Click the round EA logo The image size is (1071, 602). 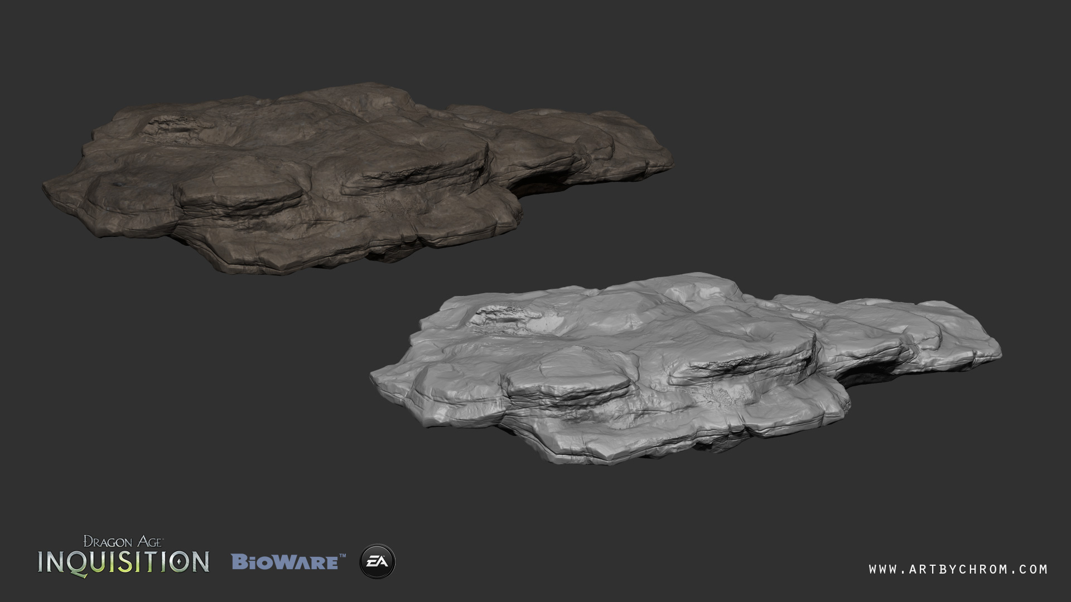377,561
